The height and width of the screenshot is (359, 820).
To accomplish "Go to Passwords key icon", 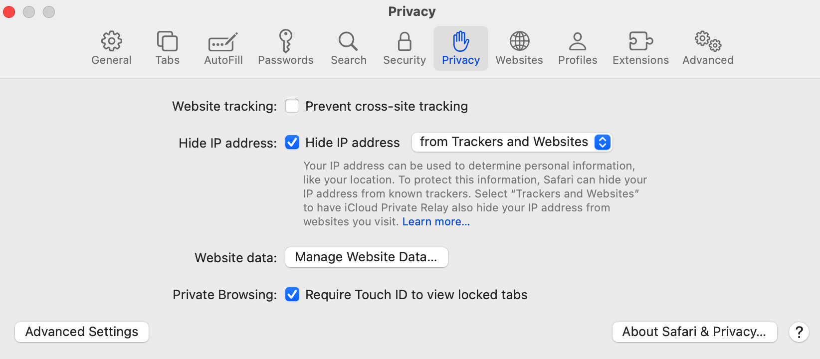I will (286, 41).
